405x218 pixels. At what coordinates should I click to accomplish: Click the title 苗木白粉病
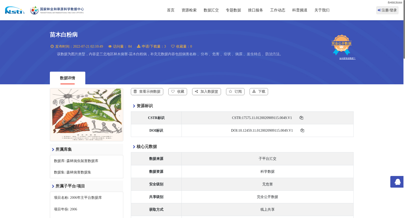click(64, 35)
